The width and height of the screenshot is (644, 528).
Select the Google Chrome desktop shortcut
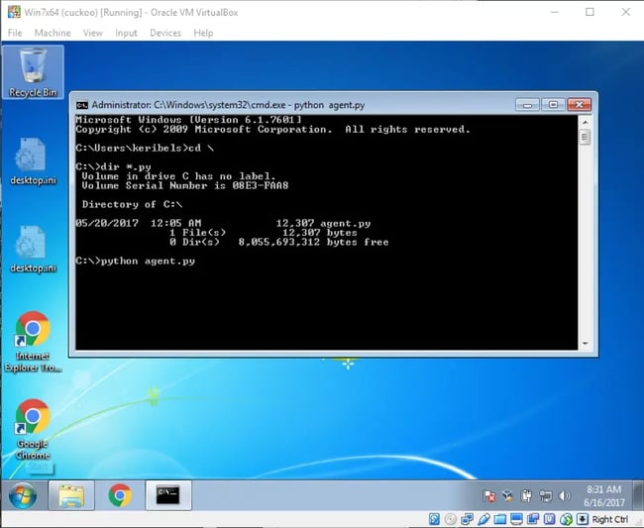pos(33,425)
